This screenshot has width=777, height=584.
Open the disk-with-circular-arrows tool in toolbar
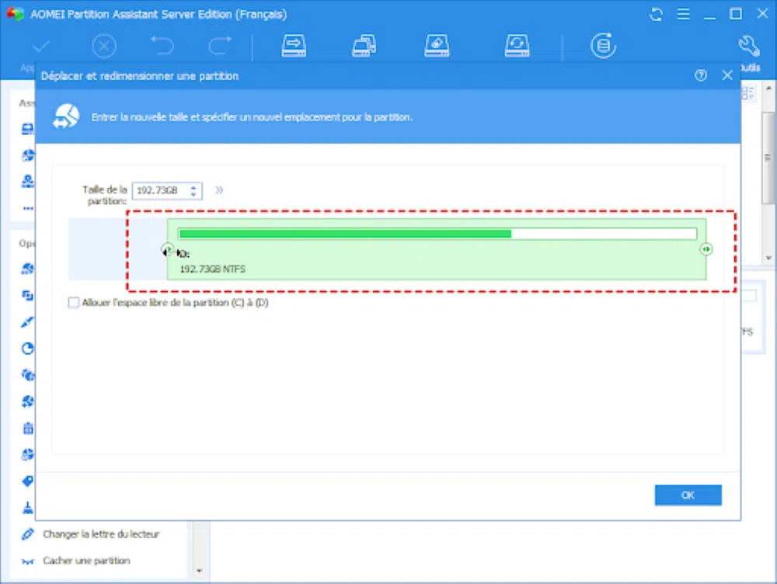(517, 46)
